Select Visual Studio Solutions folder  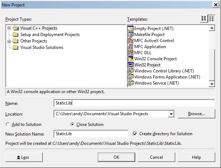point(42,47)
